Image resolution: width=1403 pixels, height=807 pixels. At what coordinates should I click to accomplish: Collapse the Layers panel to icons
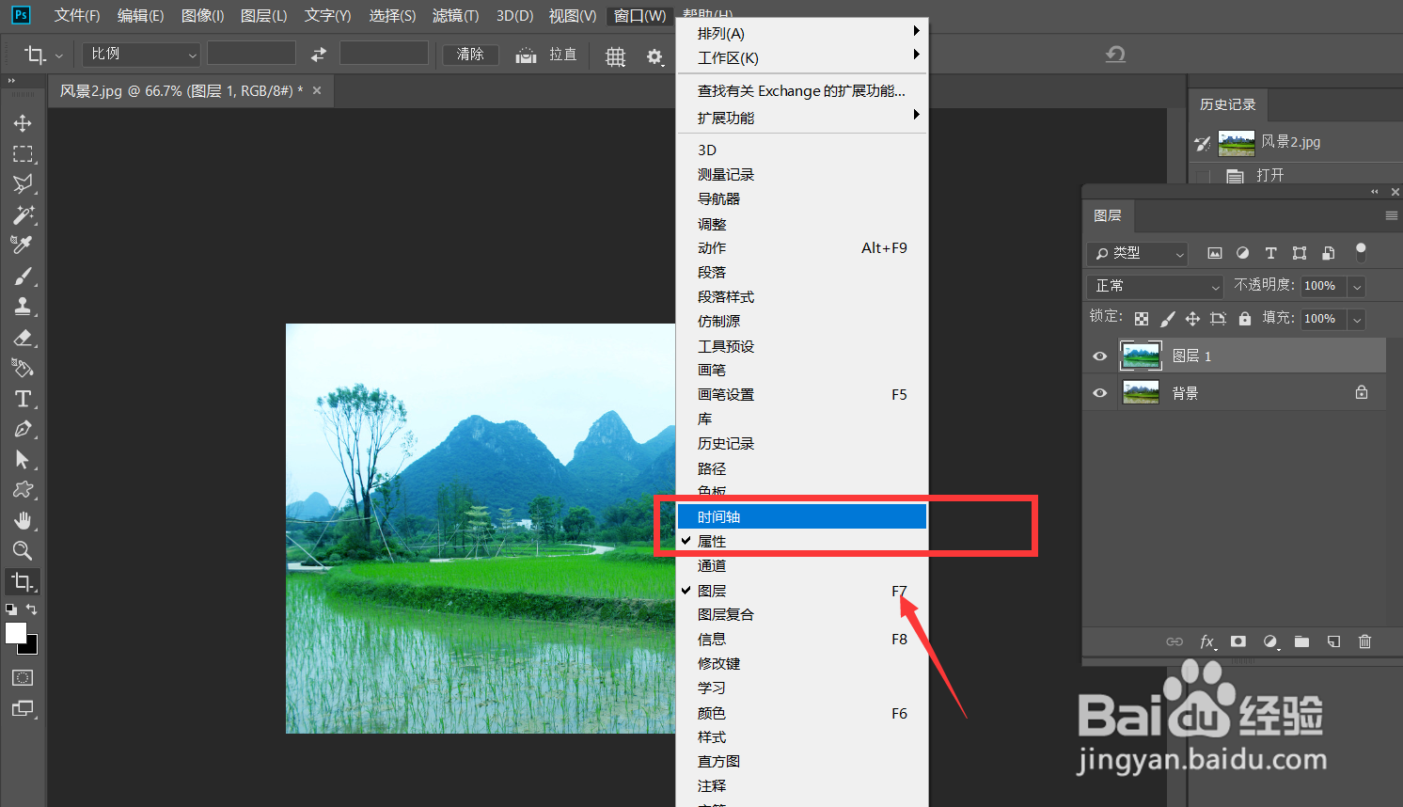(x=1375, y=191)
